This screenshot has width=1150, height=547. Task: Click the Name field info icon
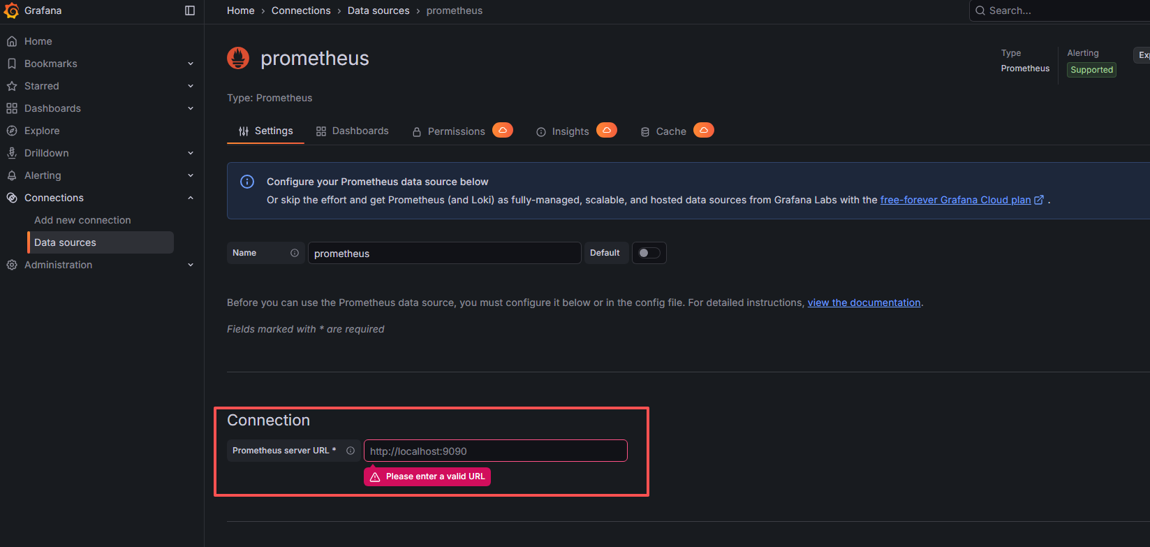click(x=295, y=253)
